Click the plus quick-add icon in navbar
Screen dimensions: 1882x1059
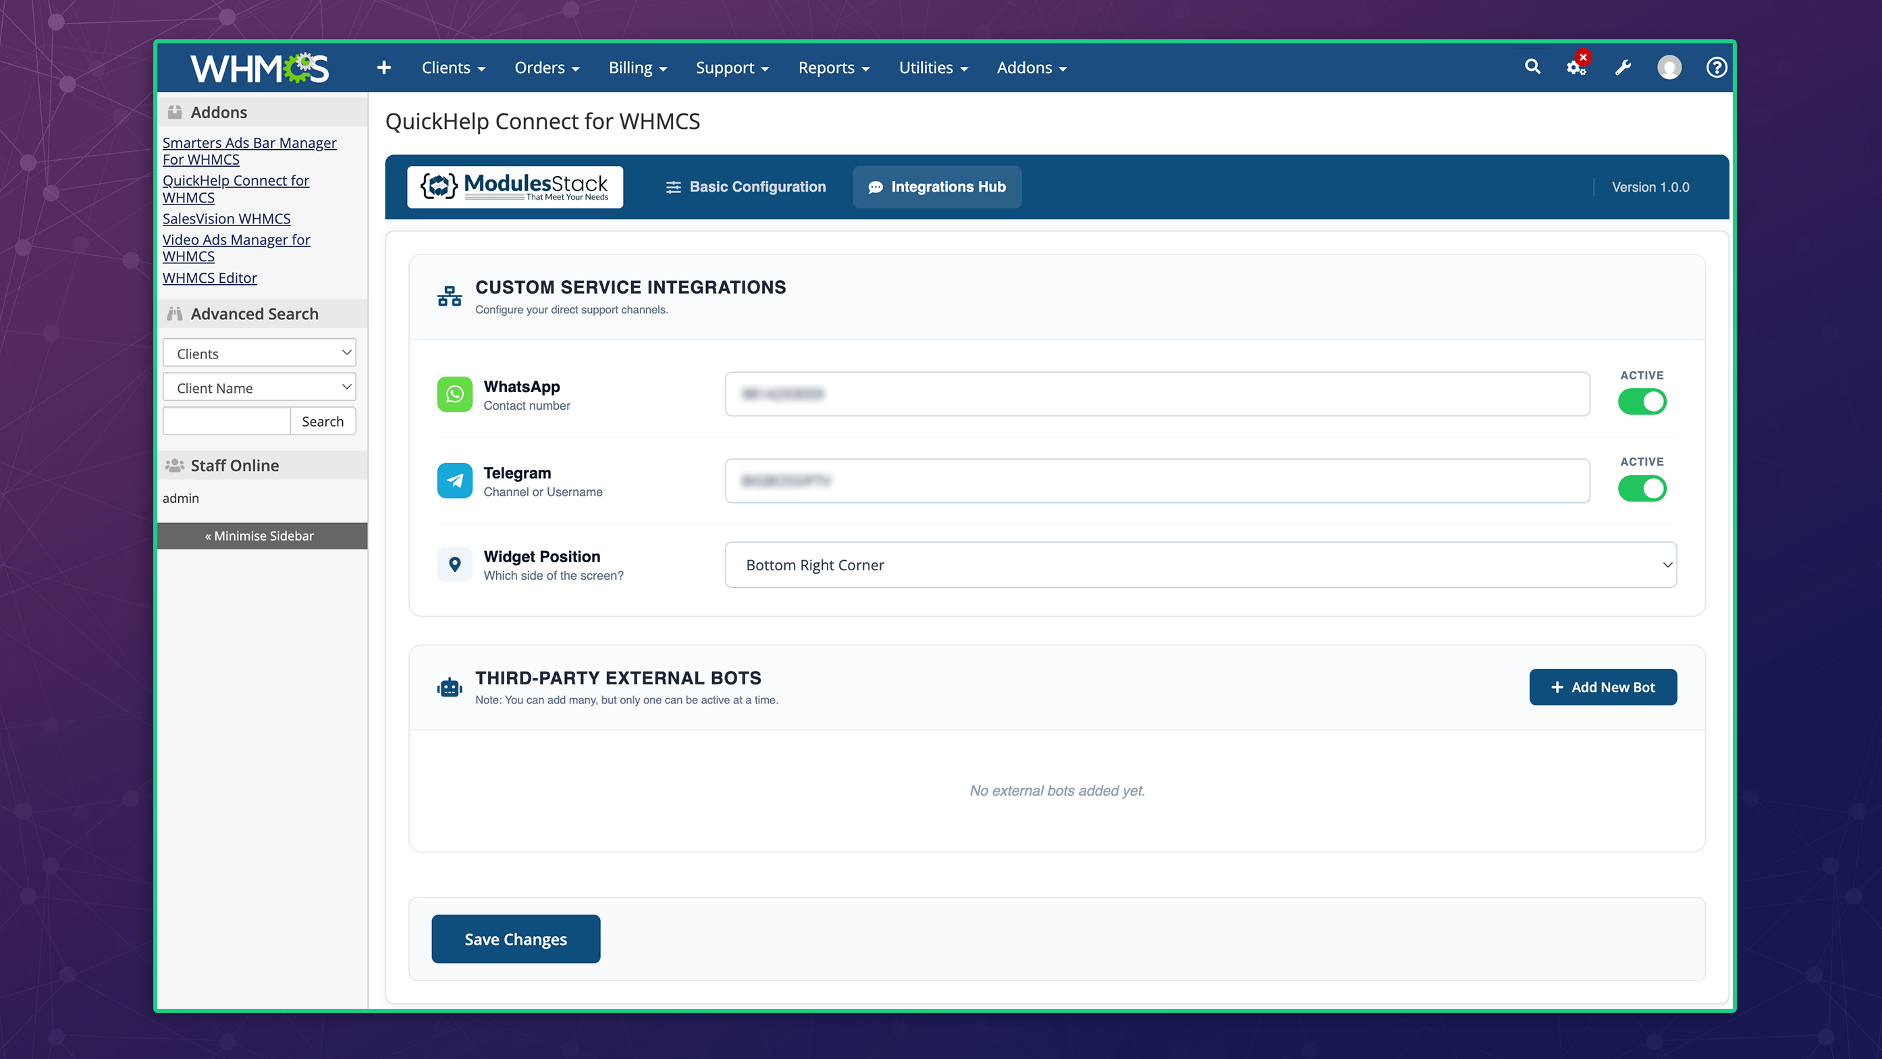(x=383, y=67)
